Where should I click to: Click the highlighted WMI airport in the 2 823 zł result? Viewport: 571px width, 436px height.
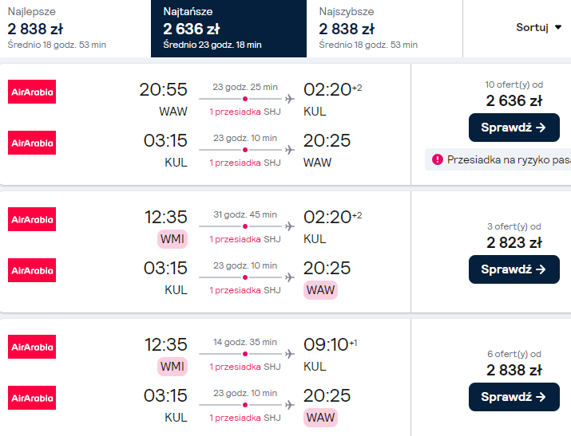(173, 239)
